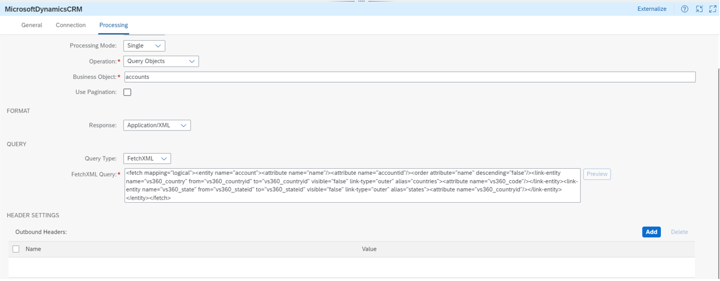Open the Response format dropdown
This screenshot has height=281, width=720.
[157, 126]
